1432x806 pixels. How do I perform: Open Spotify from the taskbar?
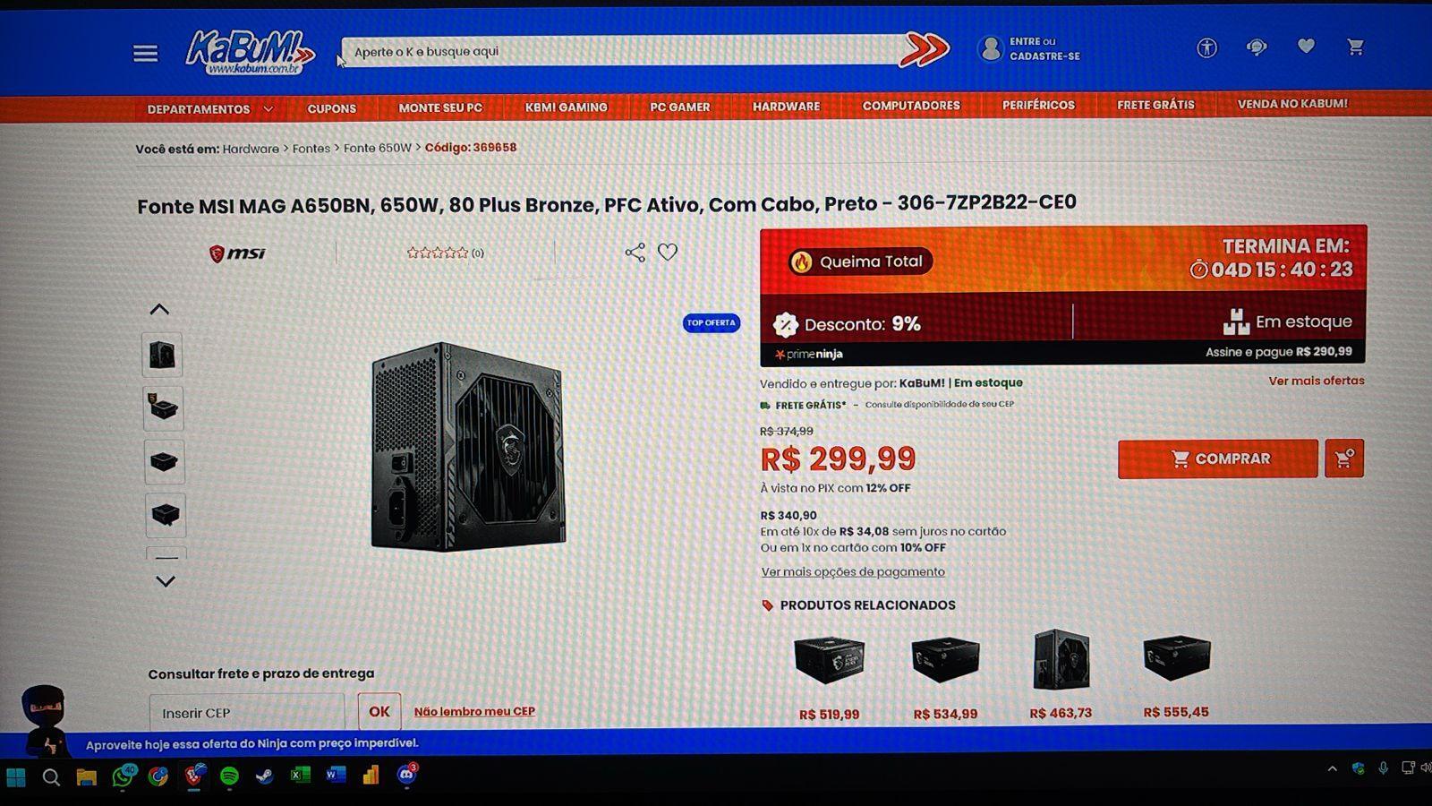coord(229,776)
